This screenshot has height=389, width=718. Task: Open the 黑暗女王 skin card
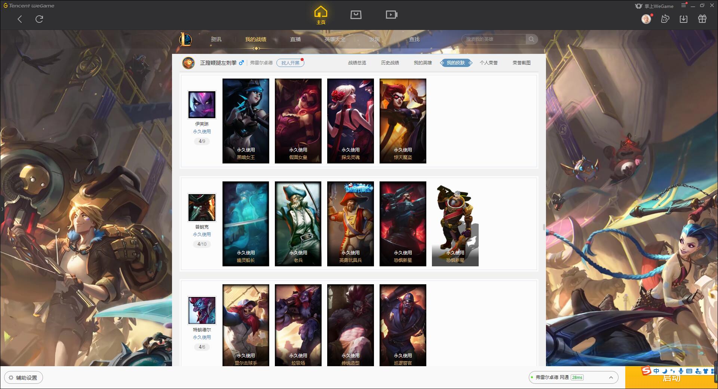(246, 121)
